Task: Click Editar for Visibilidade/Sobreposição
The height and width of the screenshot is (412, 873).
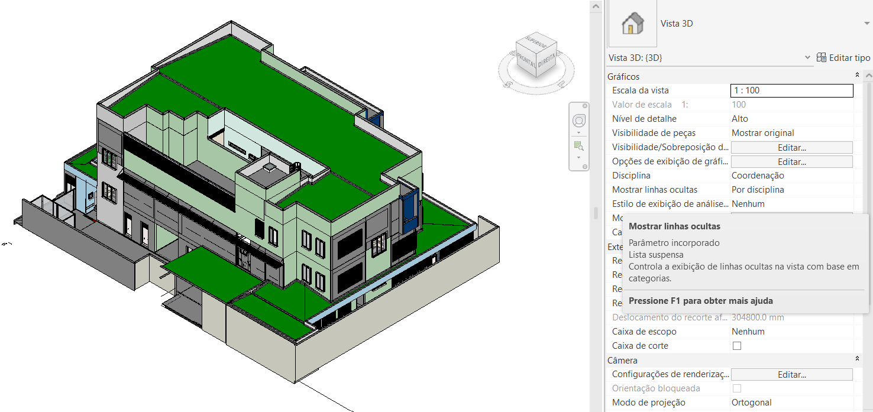Action: click(x=791, y=147)
